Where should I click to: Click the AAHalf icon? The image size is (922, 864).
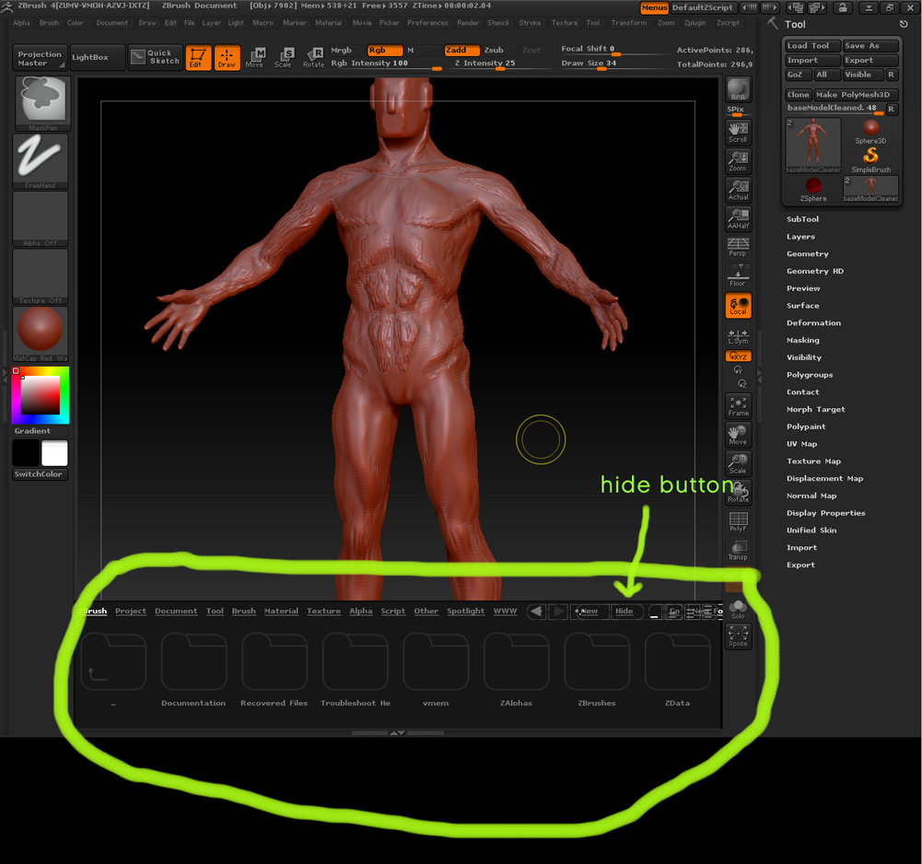pyautogui.click(x=738, y=219)
